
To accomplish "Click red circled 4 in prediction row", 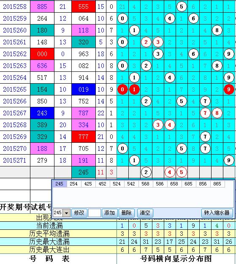I will pos(170,172).
